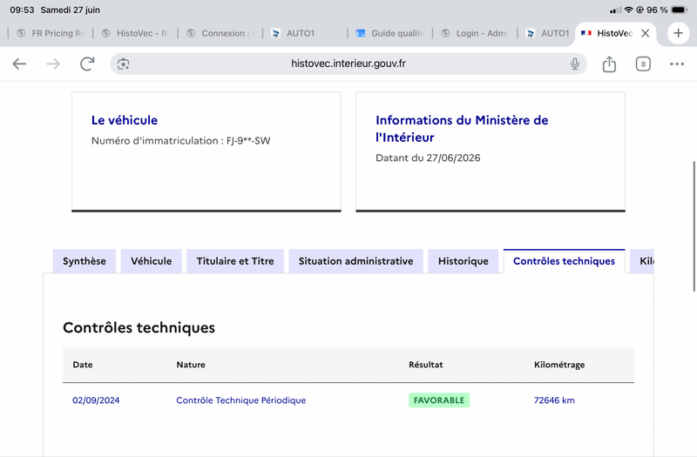This screenshot has width=697, height=457.
Task: Click the Date column header
Action: 83,365
